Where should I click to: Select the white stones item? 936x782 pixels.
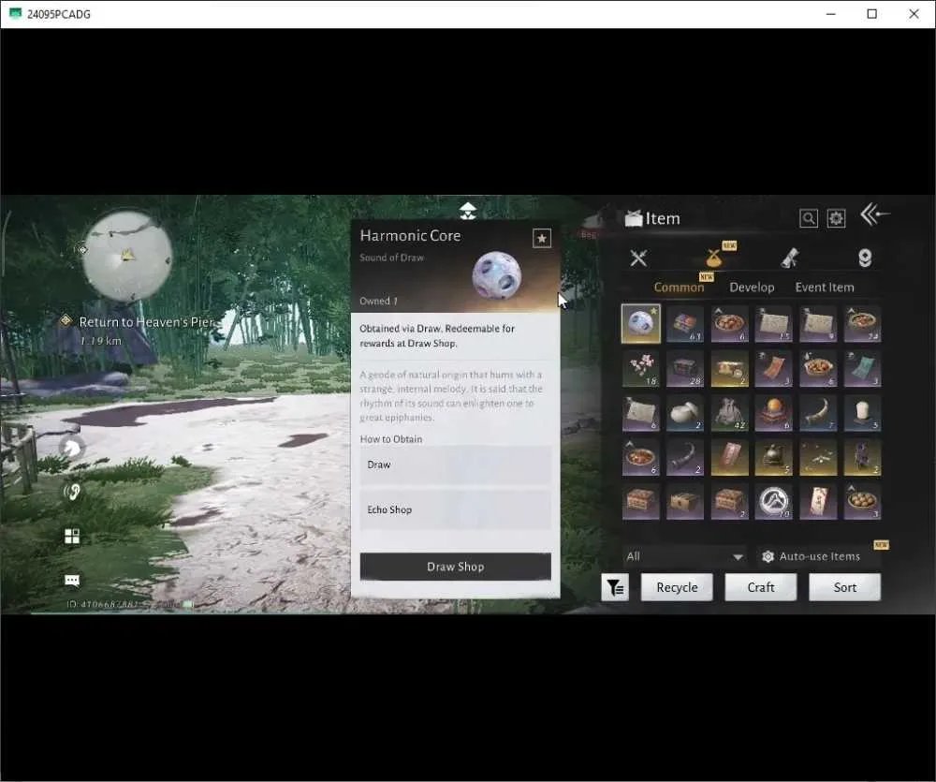[x=685, y=413]
